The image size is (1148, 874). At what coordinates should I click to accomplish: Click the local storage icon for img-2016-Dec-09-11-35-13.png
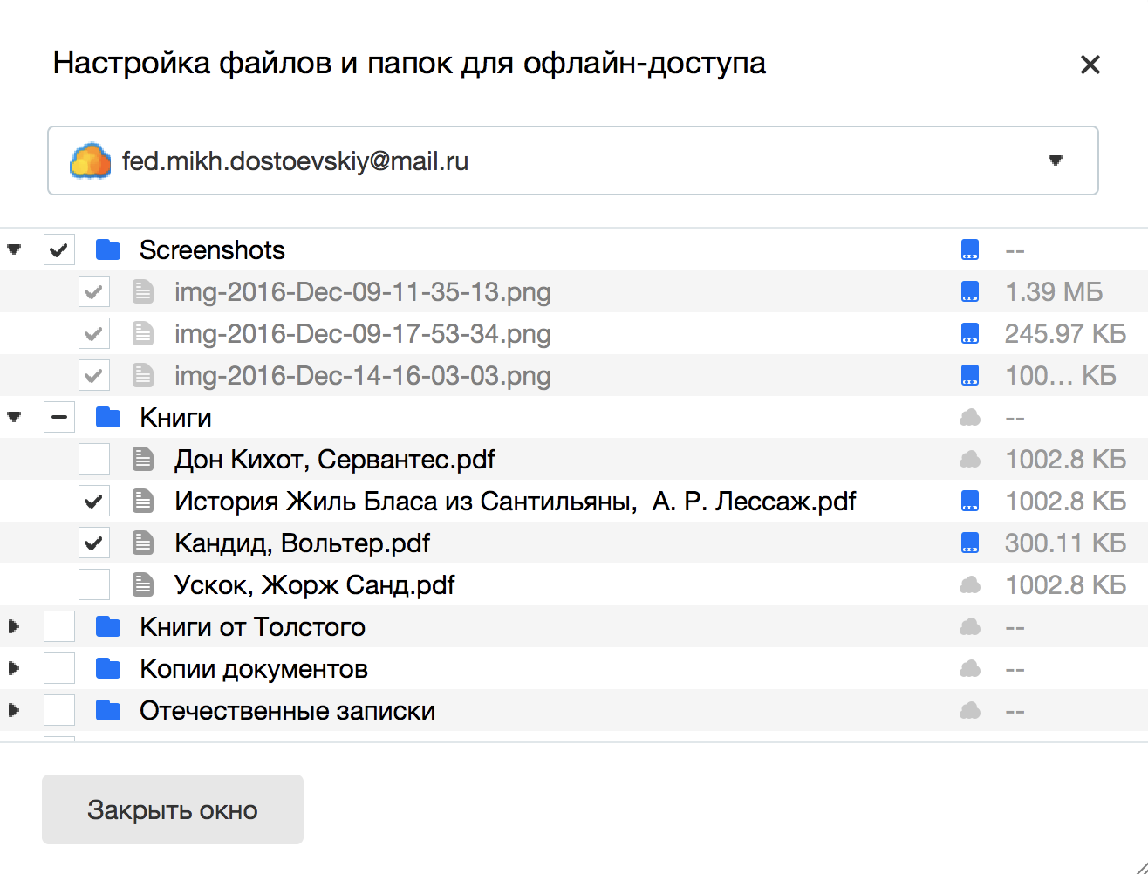969,292
